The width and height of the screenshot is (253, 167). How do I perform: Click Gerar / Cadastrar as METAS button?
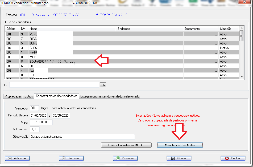click(126, 145)
